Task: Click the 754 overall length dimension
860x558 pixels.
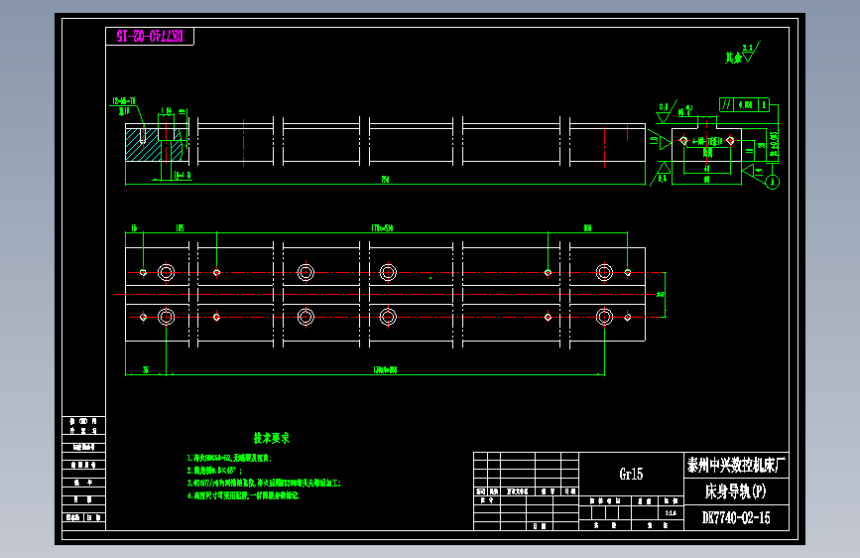Action: 385,179
